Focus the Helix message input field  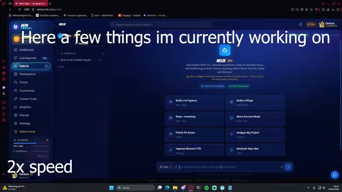pos(229,167)
